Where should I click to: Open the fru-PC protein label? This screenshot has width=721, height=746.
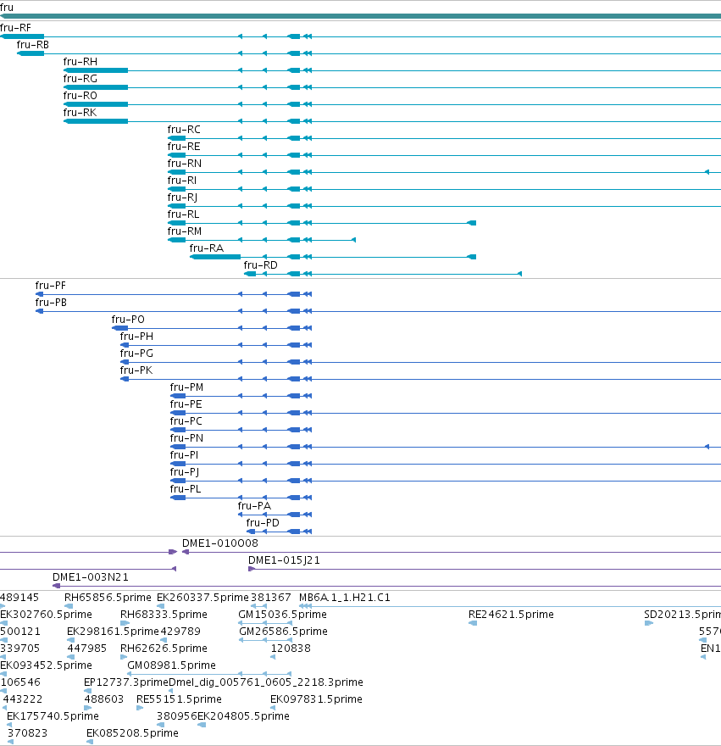186,421
